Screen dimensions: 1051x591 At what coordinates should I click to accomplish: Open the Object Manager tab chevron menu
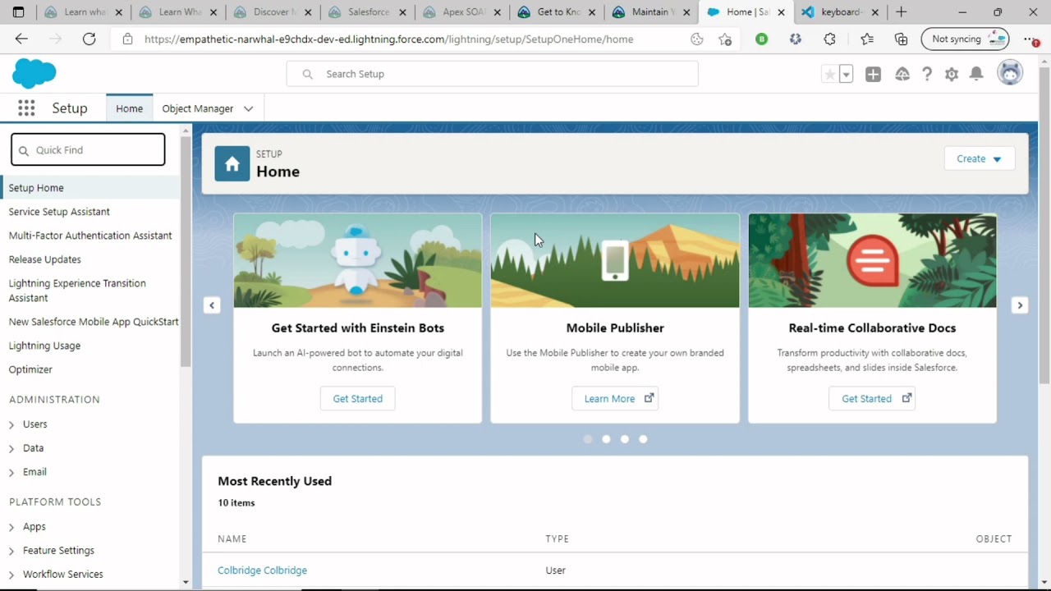(248, 108)
